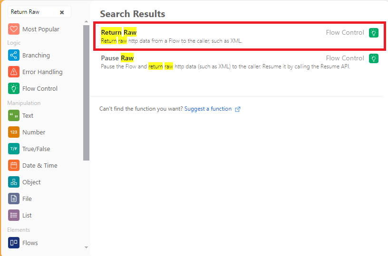This screenshot has height=256, width=388.
Task: Open the Text quotation-mark icon
Action: [x=14, y=115]
